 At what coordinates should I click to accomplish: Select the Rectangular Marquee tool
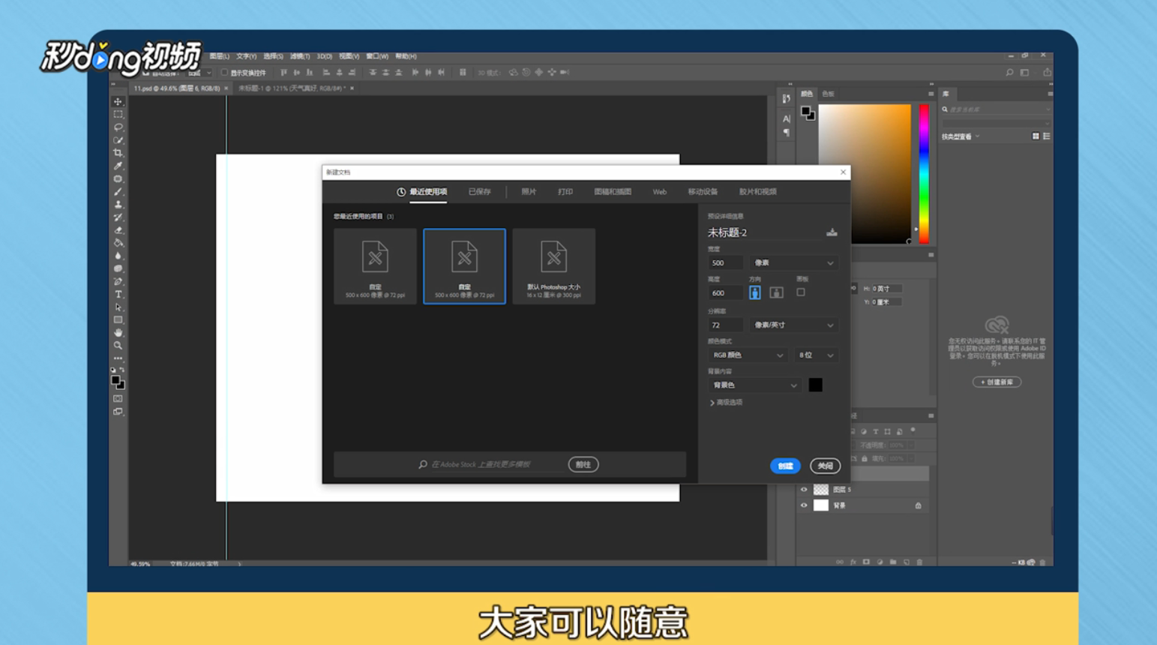click(x=118, y=115)
